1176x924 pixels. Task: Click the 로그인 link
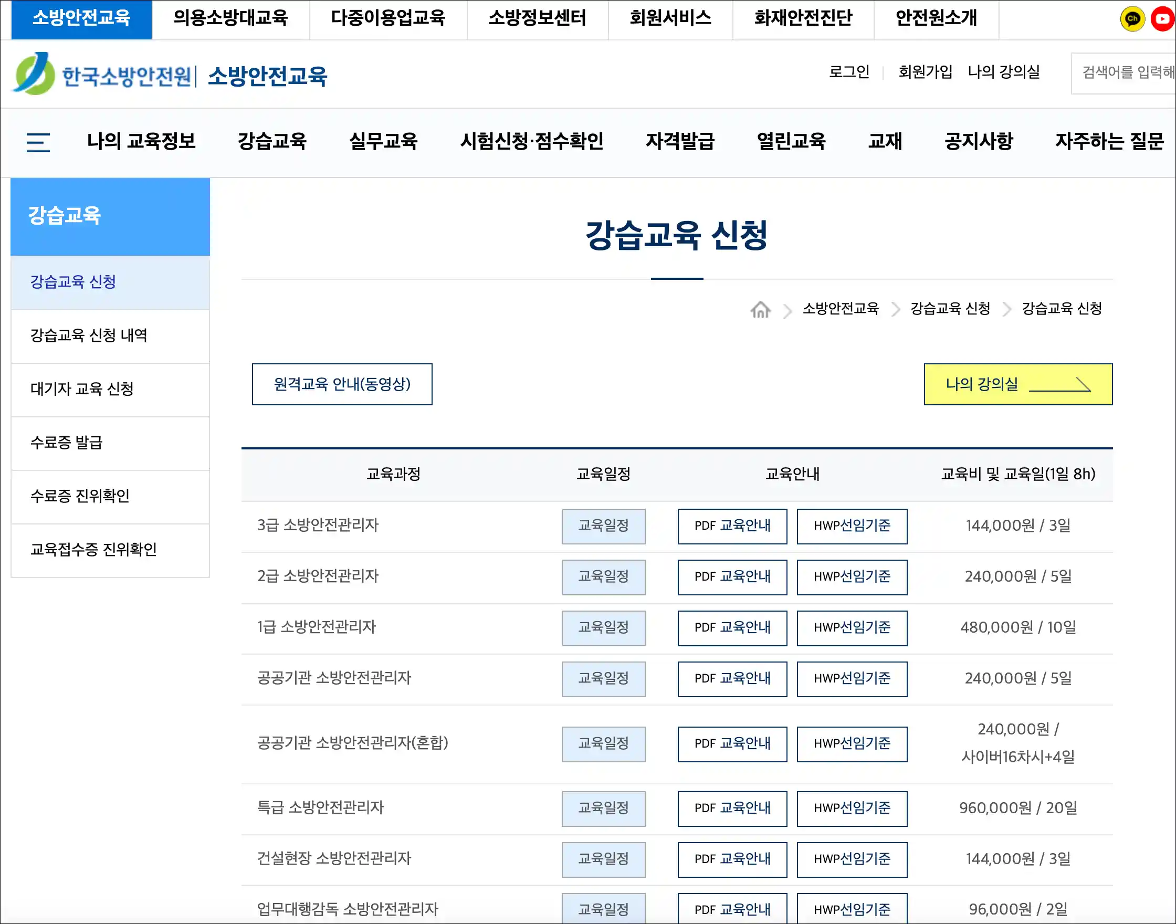point(849,72)
